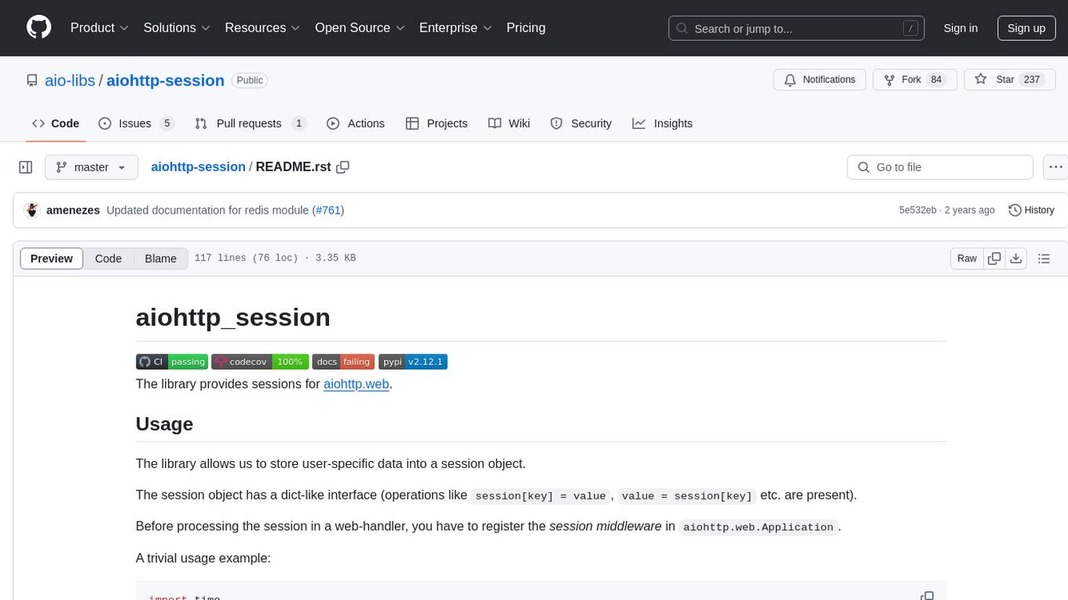The image size is (1068, 600).
Task: Open the amenezes user profile link
Action: pos(73,210)
